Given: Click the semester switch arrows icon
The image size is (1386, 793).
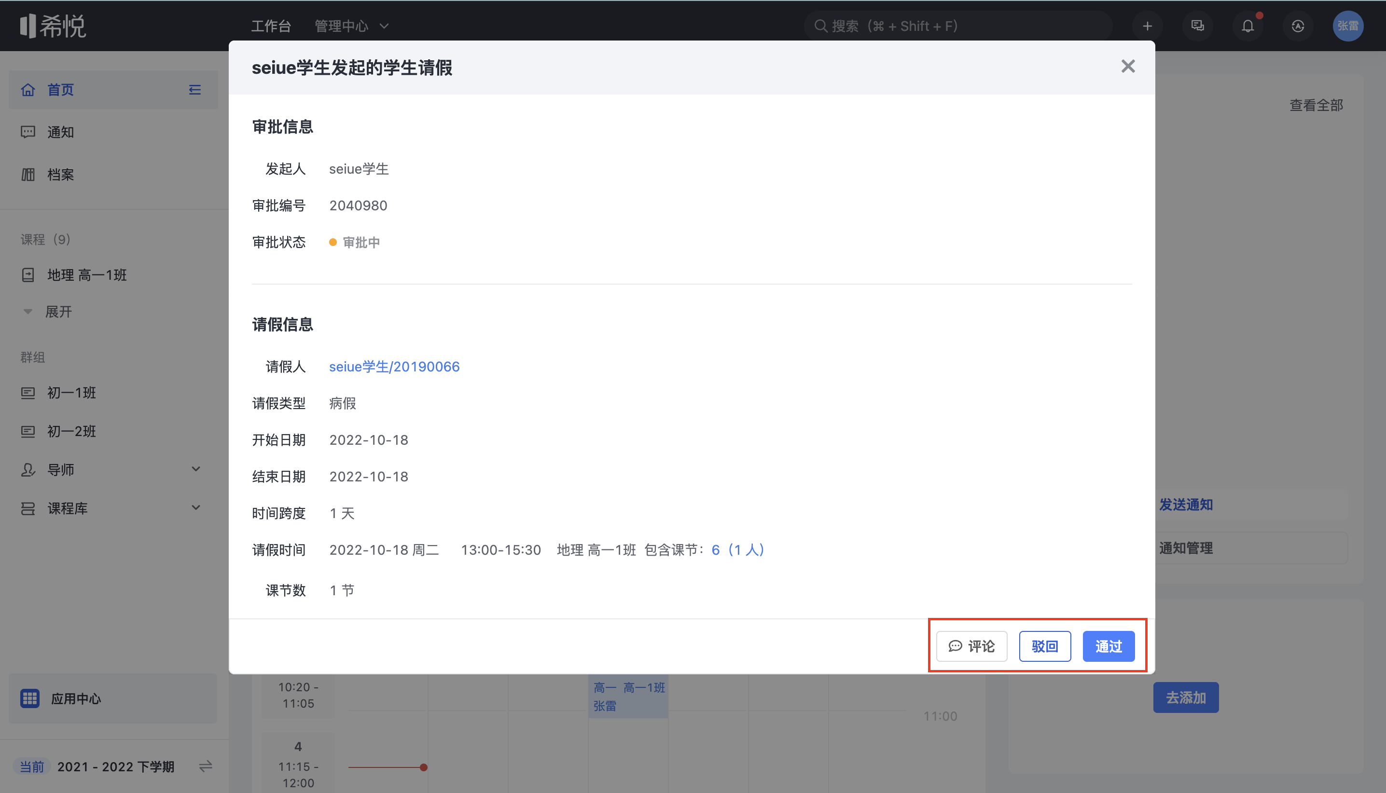Looking at the screenshot, I should [x=206, y=766].
